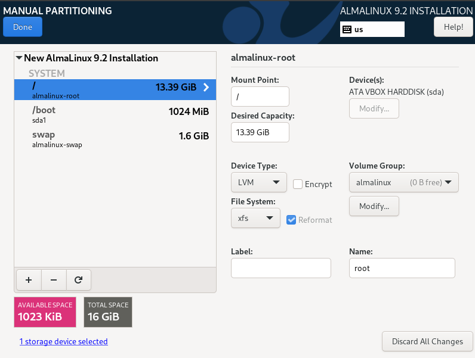Click the reload storage configuration icon
This screenshot has height=358, width=475.
coord(78,279)
